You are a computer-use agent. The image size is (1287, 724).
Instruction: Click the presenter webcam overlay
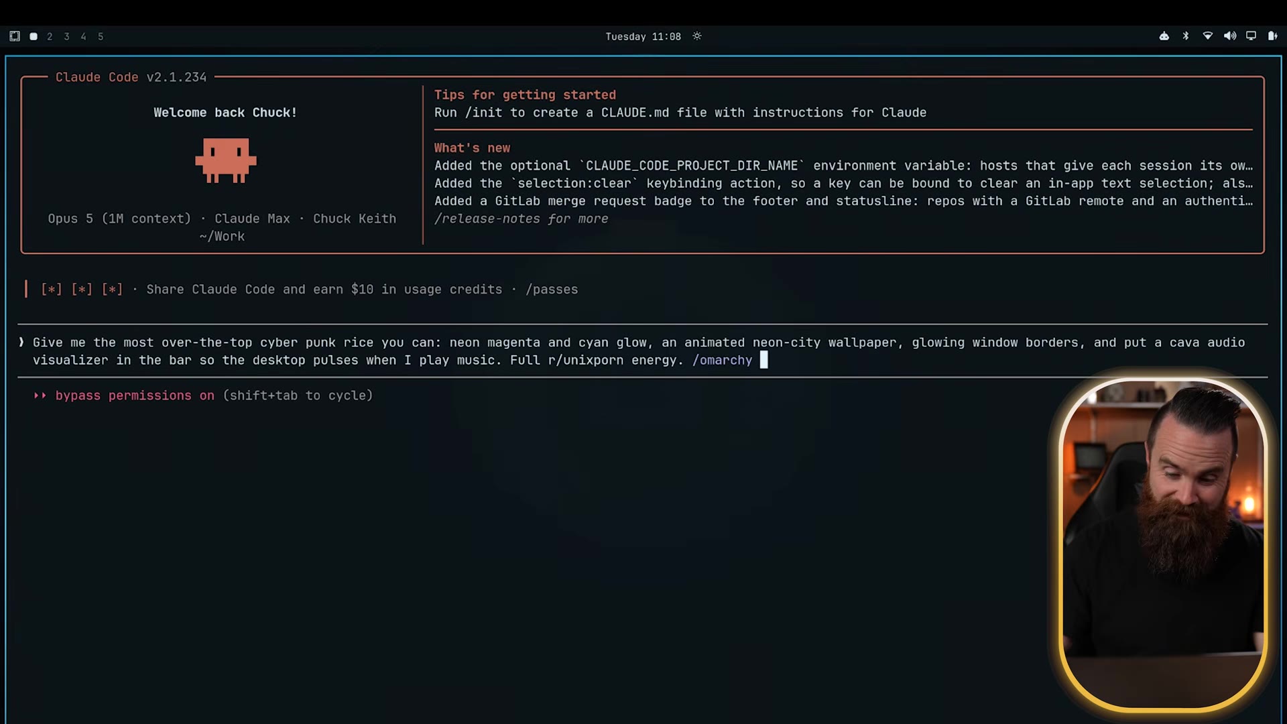pos(1163,544)
